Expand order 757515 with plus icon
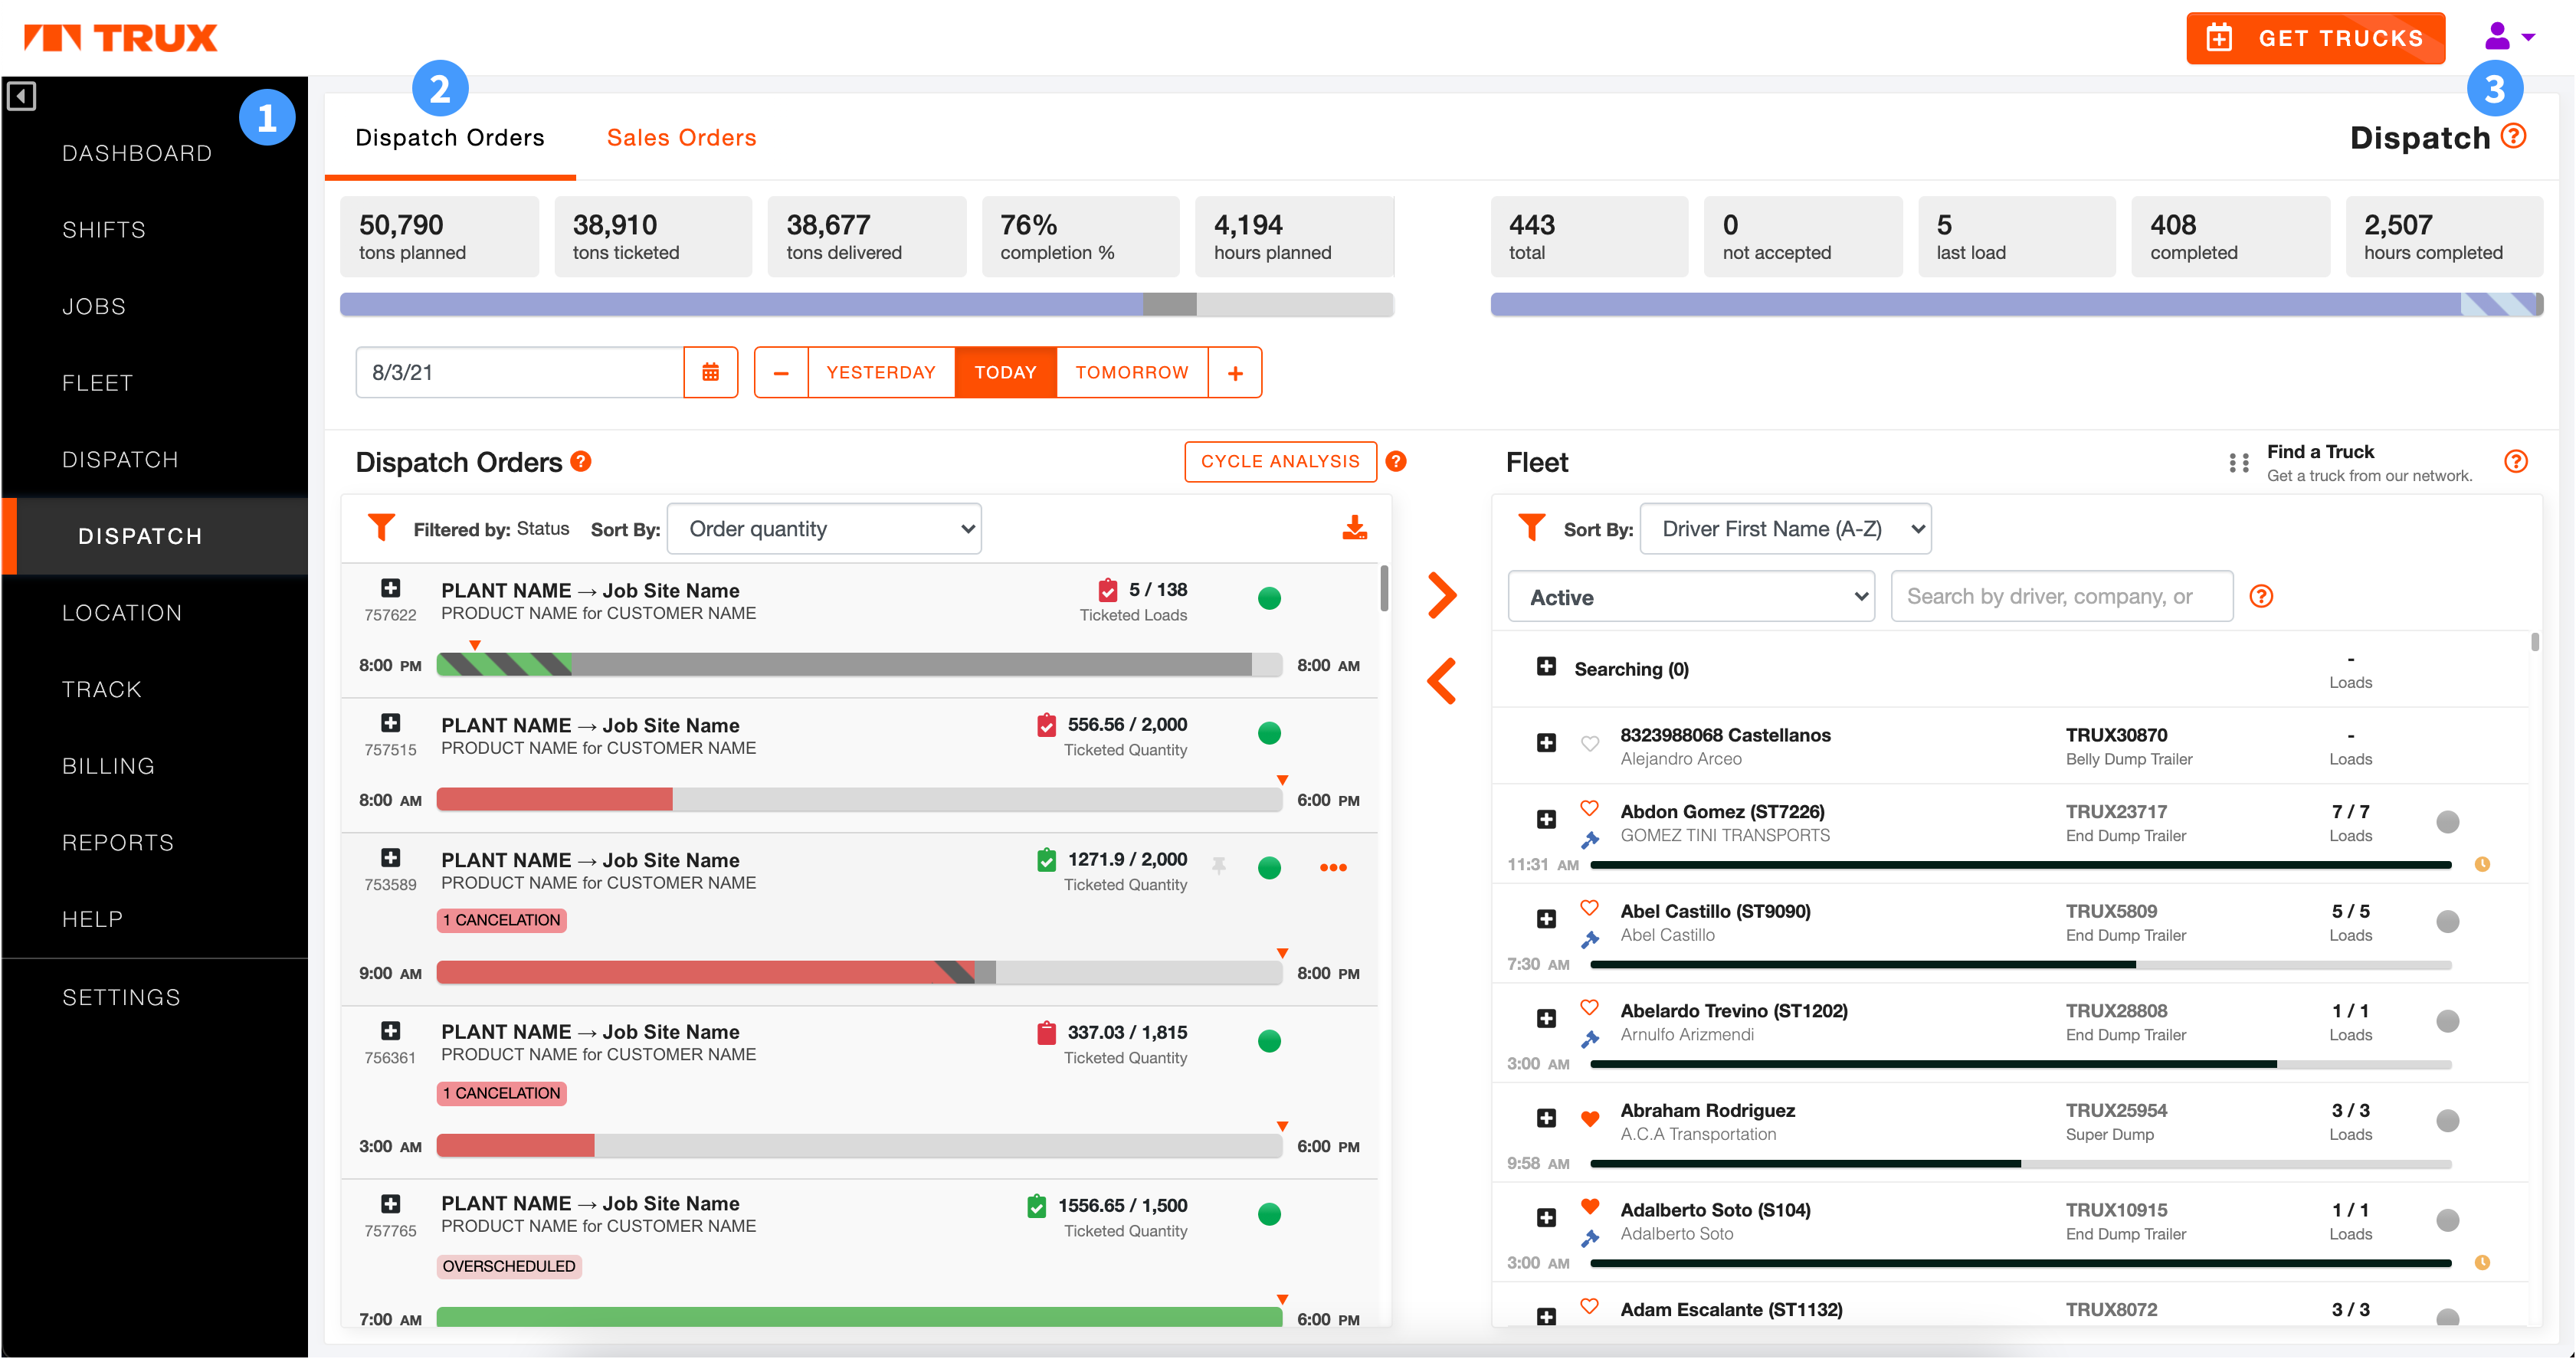This screenshot has width=2576, height=1359. pos(391,723)
